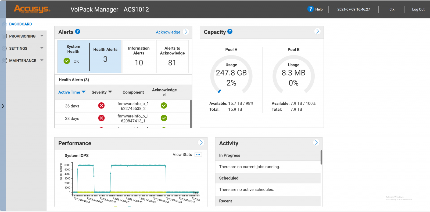The image size is (430, 212).
Task: Toggle acknowledged checkmark for 36 days alert
Action: [x=164, y=106]
